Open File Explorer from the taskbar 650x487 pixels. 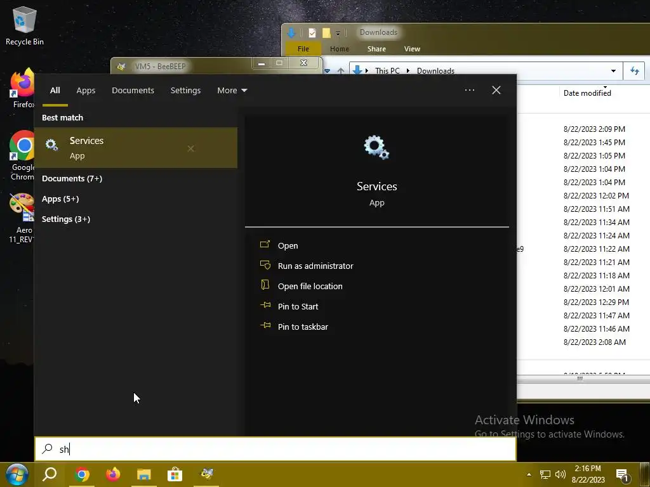144,474
